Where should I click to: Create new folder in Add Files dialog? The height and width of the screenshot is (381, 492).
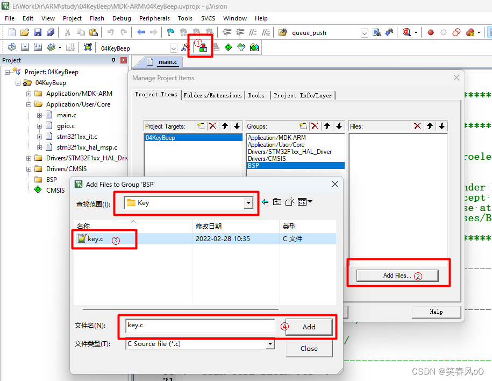tap(290, 202)
